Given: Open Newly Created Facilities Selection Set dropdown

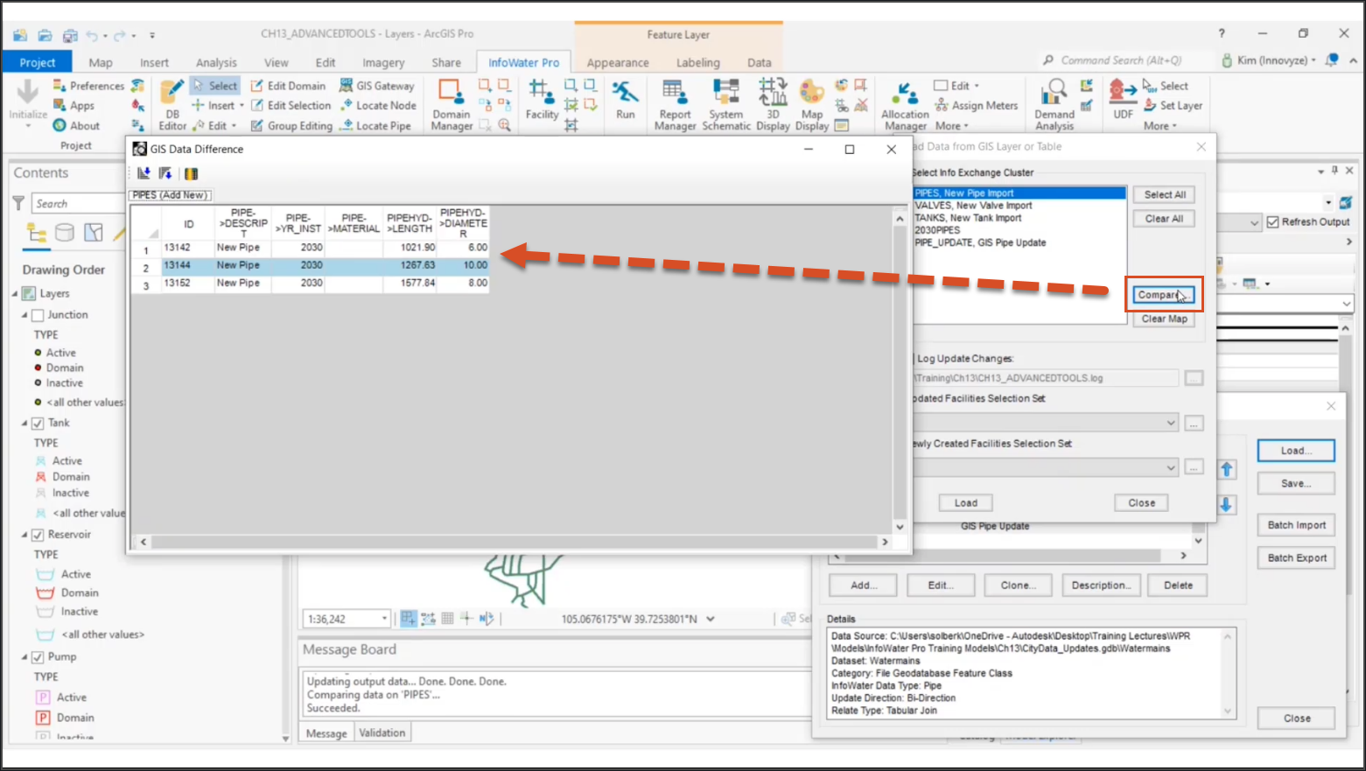Looking at the screenshot, I should click(1171, 467).
